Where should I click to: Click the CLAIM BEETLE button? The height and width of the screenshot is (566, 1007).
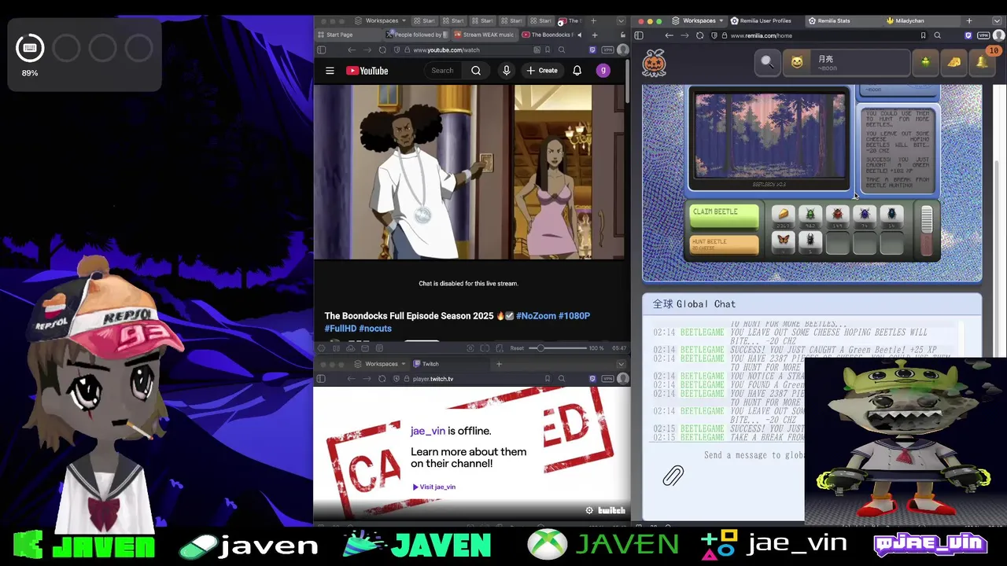coord(724,215)
